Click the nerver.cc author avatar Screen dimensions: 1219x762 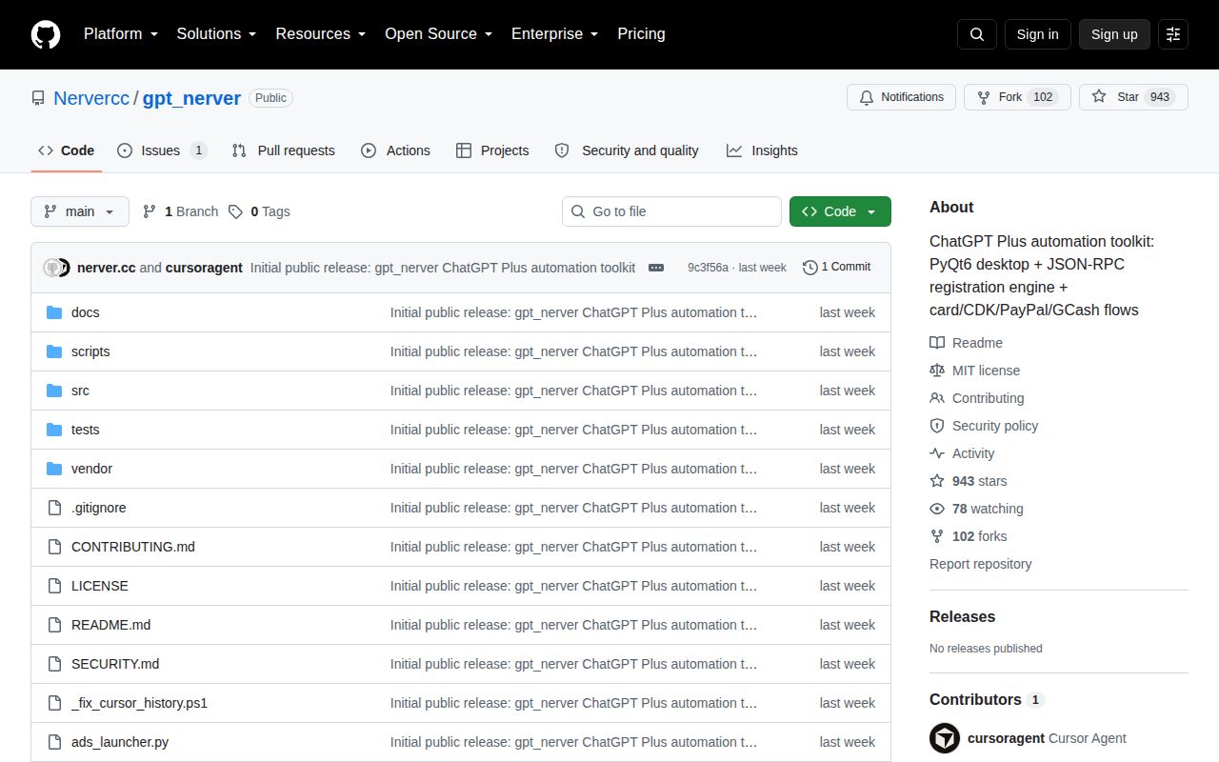coord(52,268)
